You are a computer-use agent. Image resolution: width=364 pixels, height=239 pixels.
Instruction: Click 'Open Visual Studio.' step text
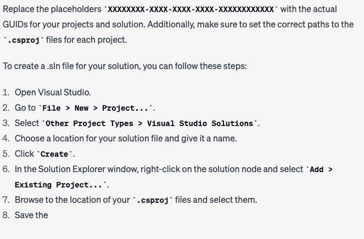pos(53,93)
